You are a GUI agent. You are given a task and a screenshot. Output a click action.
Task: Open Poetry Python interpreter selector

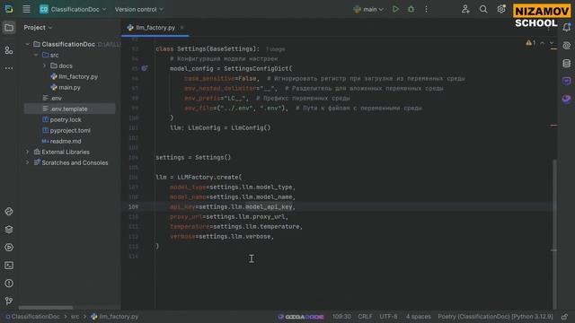point(495,317)
